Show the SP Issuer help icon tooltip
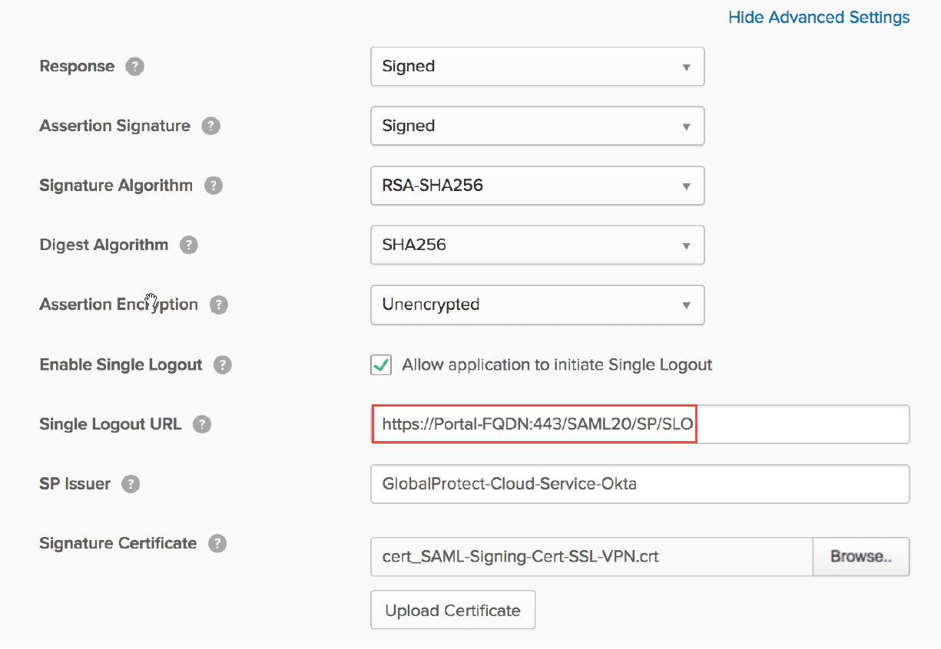941x649 pixels. (131, 484)
